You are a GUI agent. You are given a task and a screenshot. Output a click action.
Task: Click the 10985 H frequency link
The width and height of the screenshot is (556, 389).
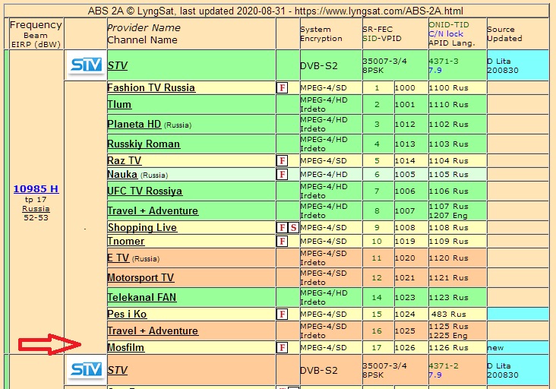tap(36, 188)
